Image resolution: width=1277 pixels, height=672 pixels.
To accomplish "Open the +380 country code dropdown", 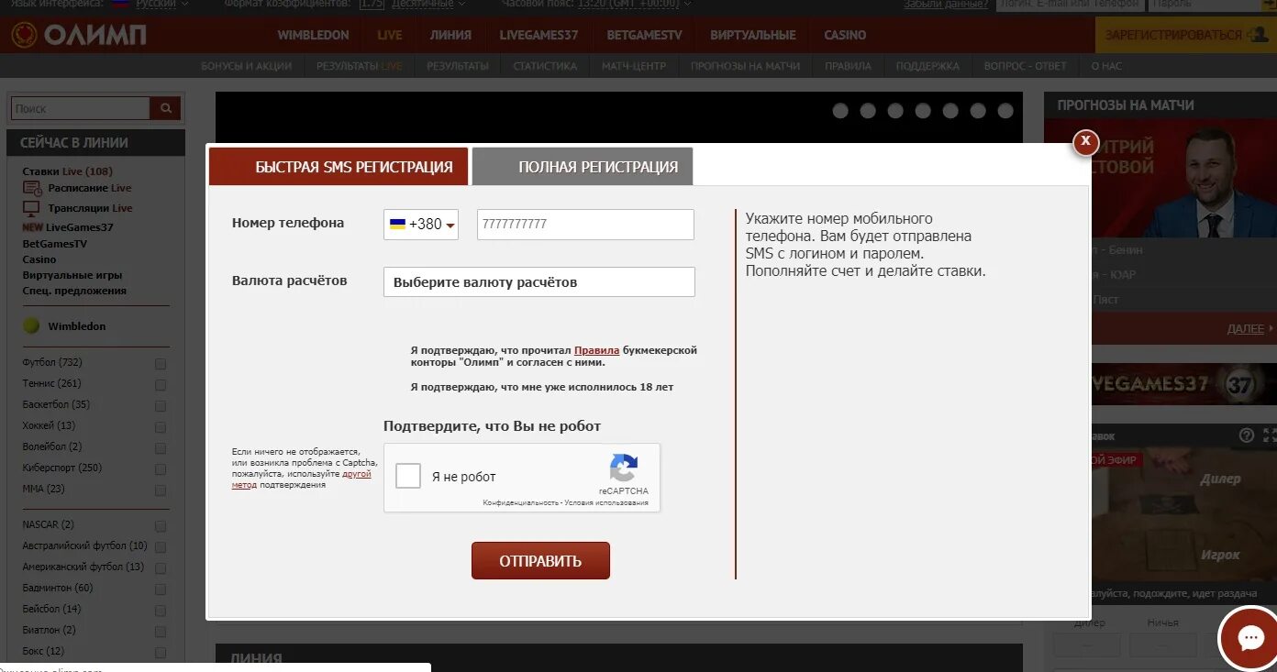I will pyautogui.click(x=421, y=225).
